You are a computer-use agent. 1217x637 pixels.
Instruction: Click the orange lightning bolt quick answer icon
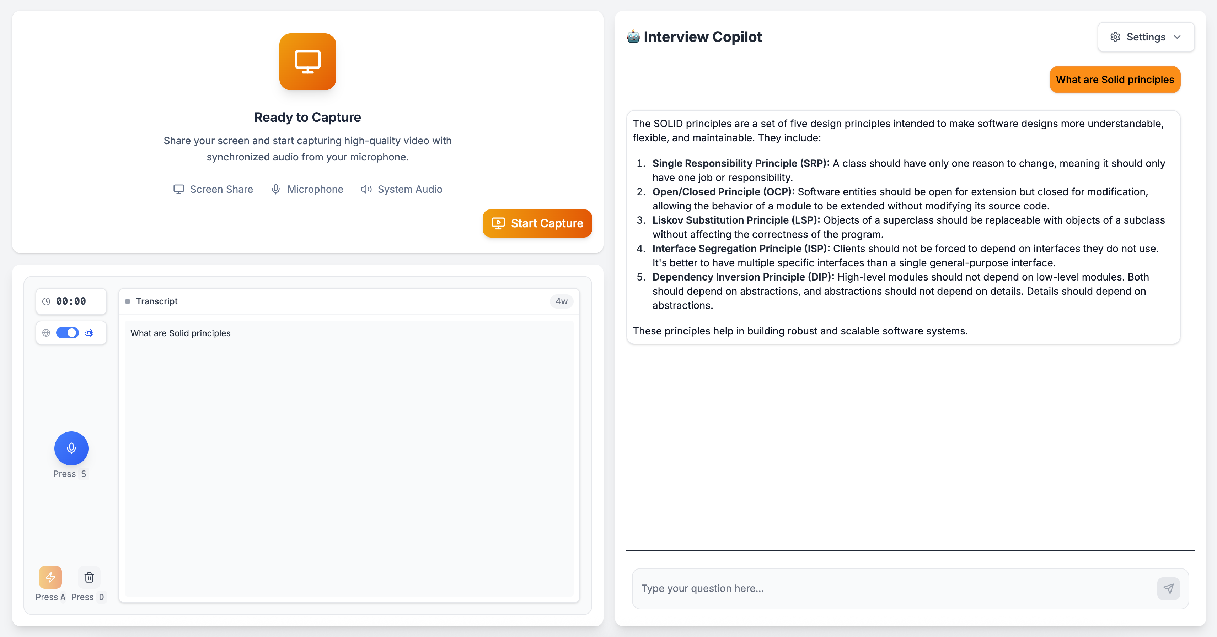[x=50, y=577]
